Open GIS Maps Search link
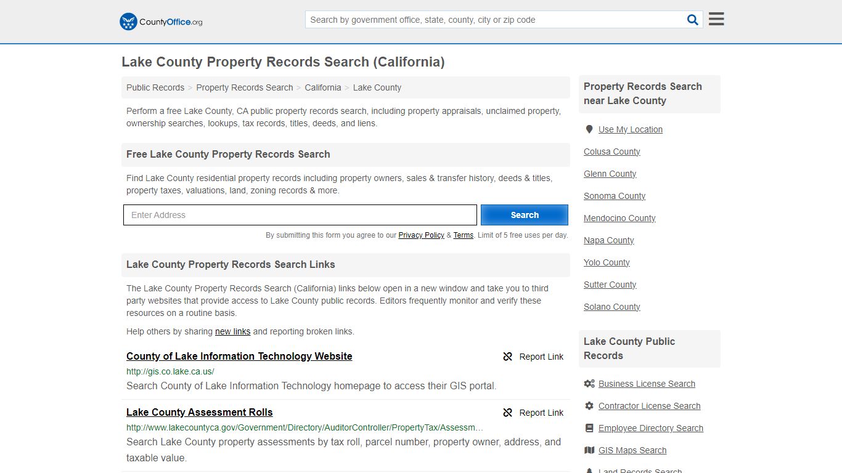Image resolution: width=842 pixels, height=473 pixels. pyautogui.click(x=632, y=450)
